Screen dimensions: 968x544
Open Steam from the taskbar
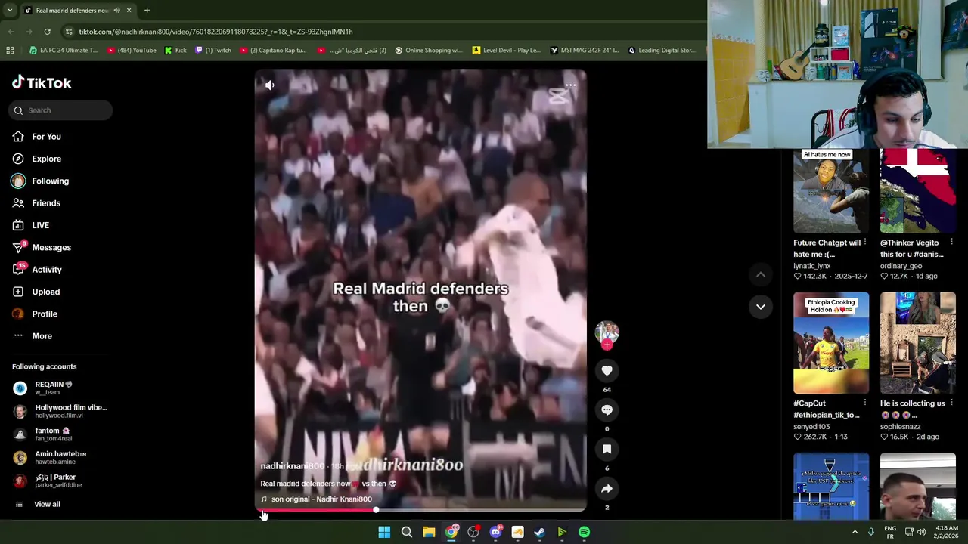[539, 533]
